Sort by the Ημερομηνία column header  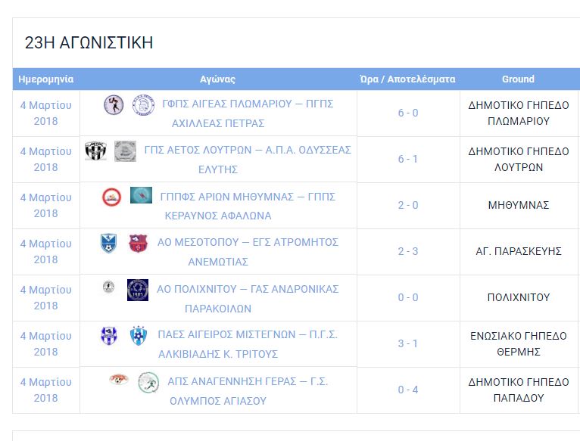tap(46, 79)
